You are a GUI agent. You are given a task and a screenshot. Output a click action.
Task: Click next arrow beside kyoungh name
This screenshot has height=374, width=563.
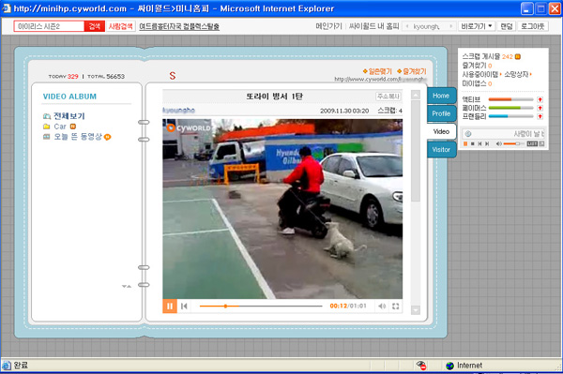451,26
